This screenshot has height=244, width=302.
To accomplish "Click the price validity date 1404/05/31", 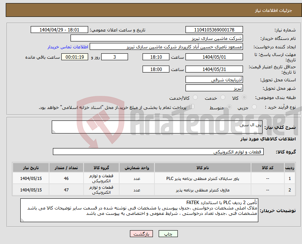I will [214, 69].
